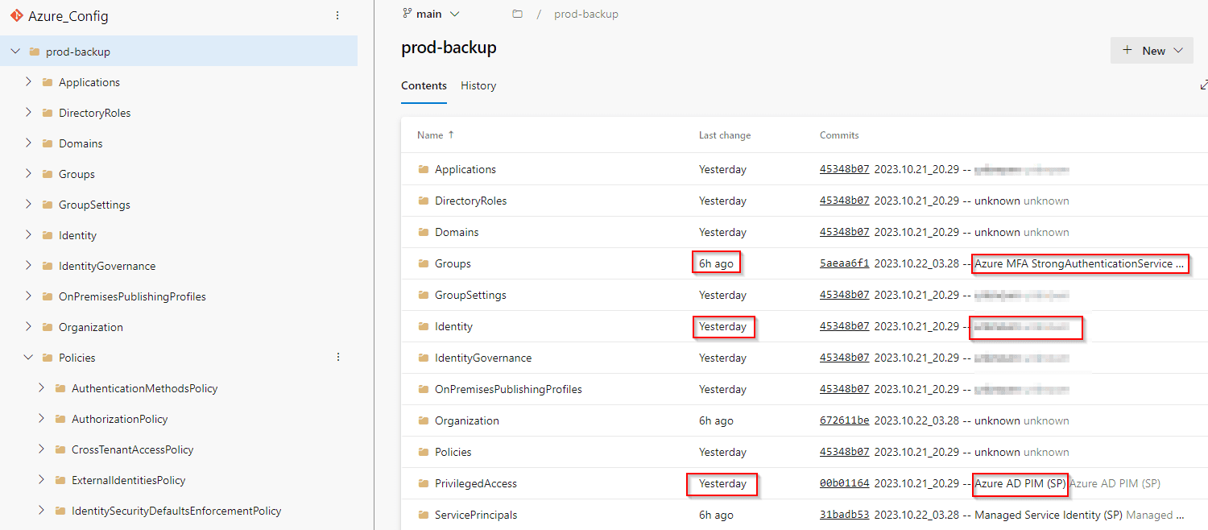1208x530 pixels.
Task: Expand the Applications folder in sidebar
Action: [x=29, y=81]
